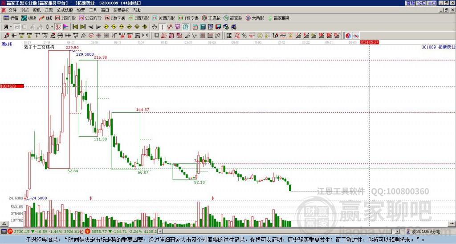Click the 老子十二宫结构 chart label
The width and height of the screenshot is (456, 244).
pyautogui.click(x=39, y=47)
